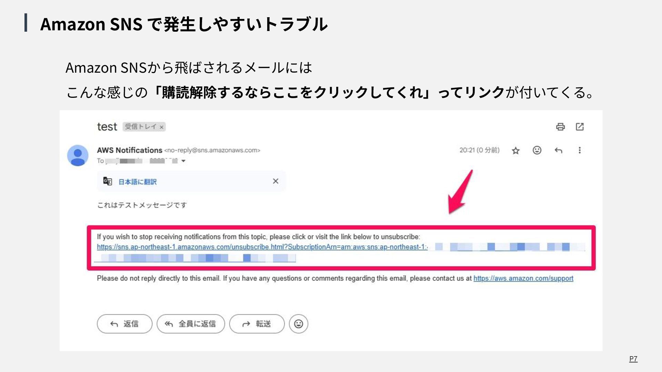Viewport: 662px width, 372px height.
Task: Click the no-reply@sns.amazonaws.com address
Action: [212, 150]
